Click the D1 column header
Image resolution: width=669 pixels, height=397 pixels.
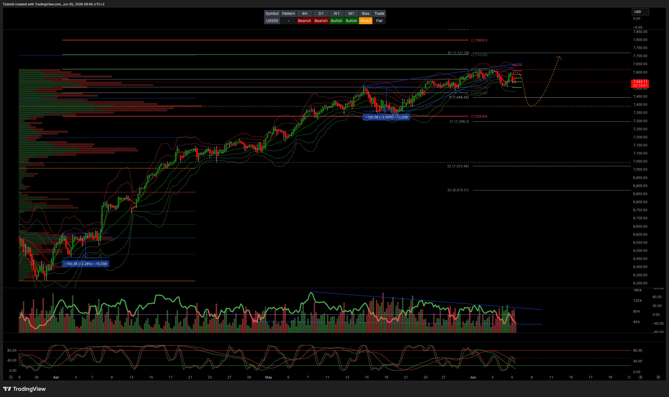[321, 13]
